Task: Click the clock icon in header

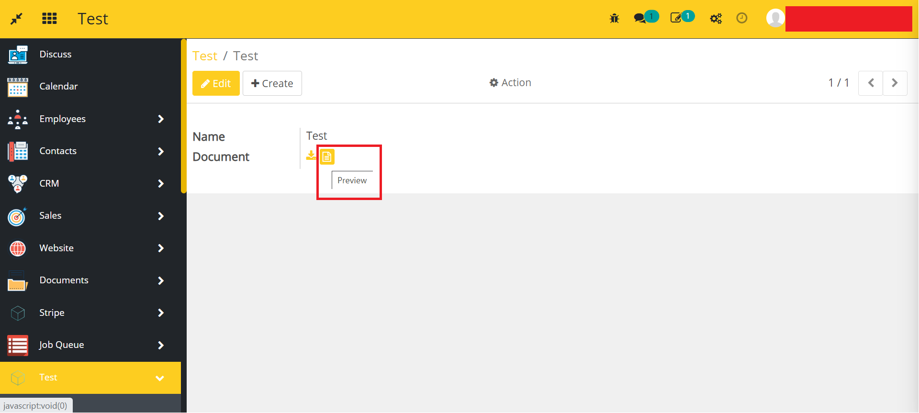Action: [x=741, y=18]
